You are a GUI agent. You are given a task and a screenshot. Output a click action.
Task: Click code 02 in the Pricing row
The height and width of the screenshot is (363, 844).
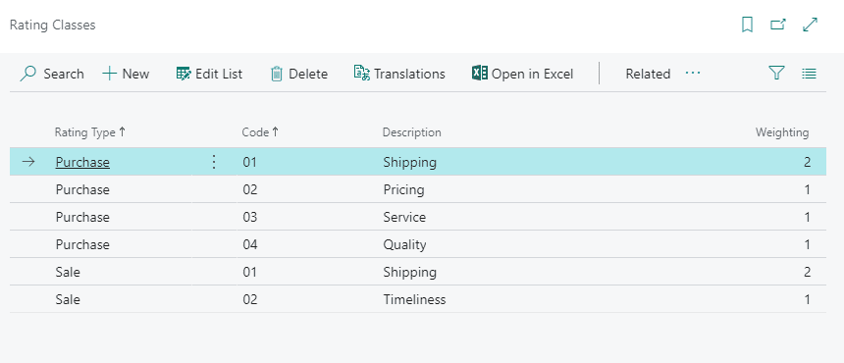(249, 189)
